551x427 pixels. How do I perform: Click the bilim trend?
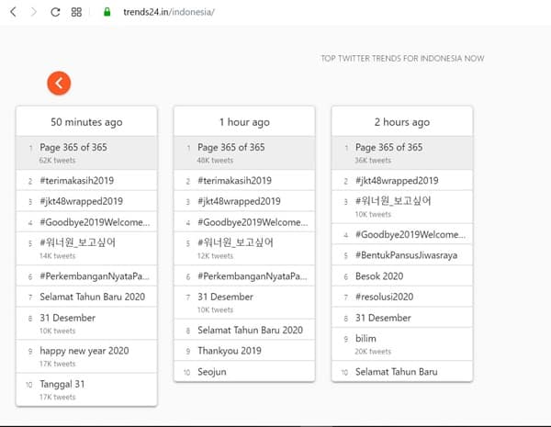point(365,339)
